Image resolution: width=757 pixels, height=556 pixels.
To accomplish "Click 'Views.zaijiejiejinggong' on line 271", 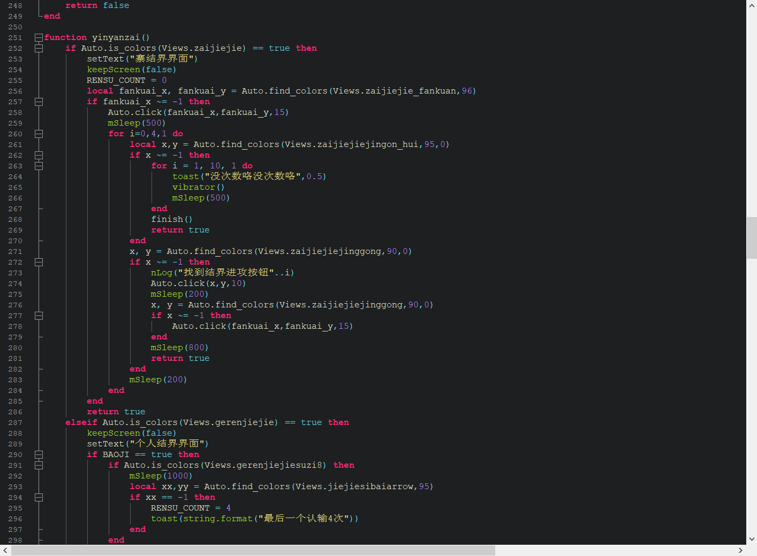I will (x=320, y=251).
